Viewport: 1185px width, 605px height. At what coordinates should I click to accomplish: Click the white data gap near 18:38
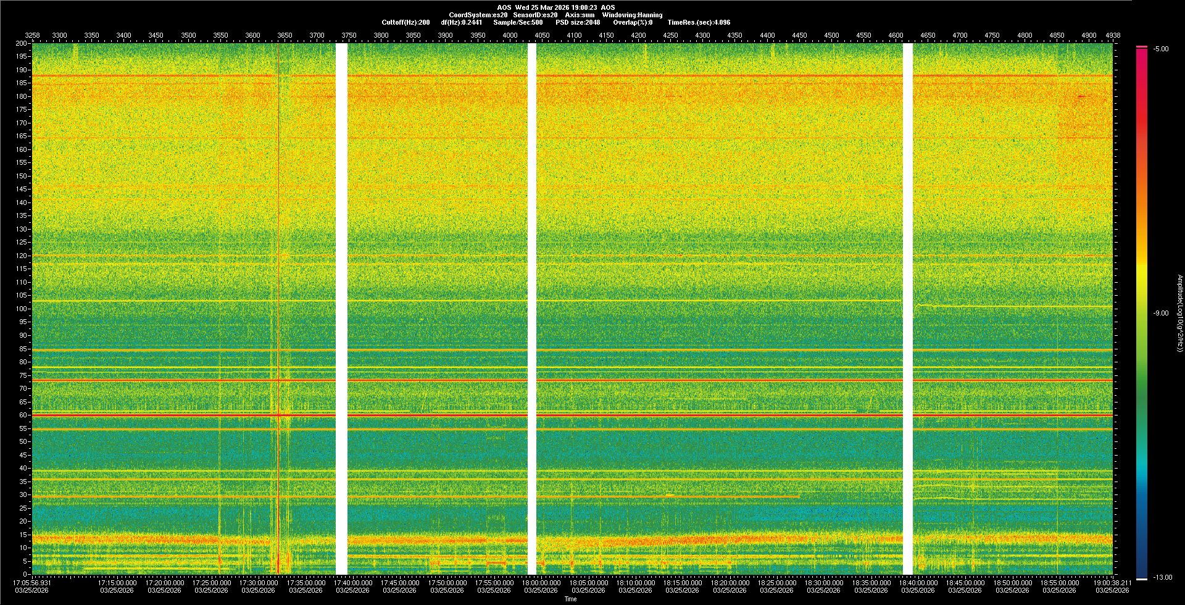(x=907, y=309)
